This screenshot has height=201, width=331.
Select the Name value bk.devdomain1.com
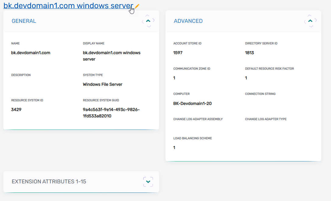[31, 53]
